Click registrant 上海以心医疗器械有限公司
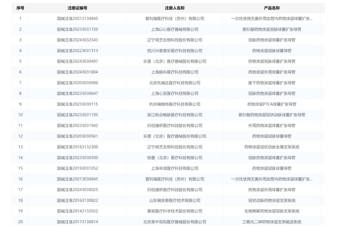Image resolution: width=340 pixels, height=233 pixels. tap(175, 29)
